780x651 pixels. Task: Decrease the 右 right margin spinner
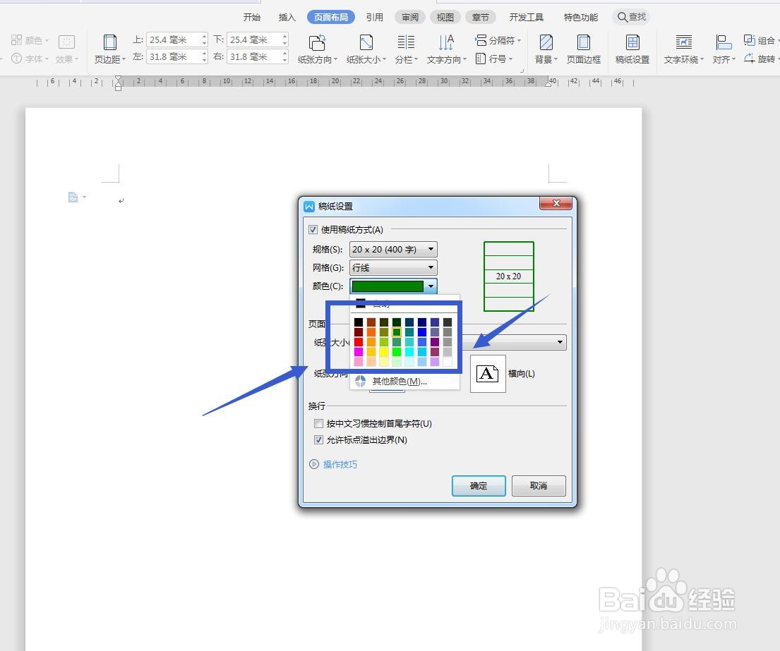click(x=284, y=60)
